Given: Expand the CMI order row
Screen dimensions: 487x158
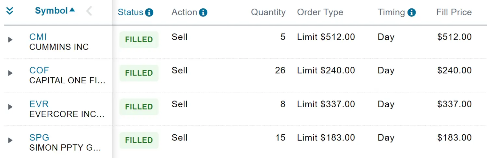Looking at the screenshot, I should point(10,40).
